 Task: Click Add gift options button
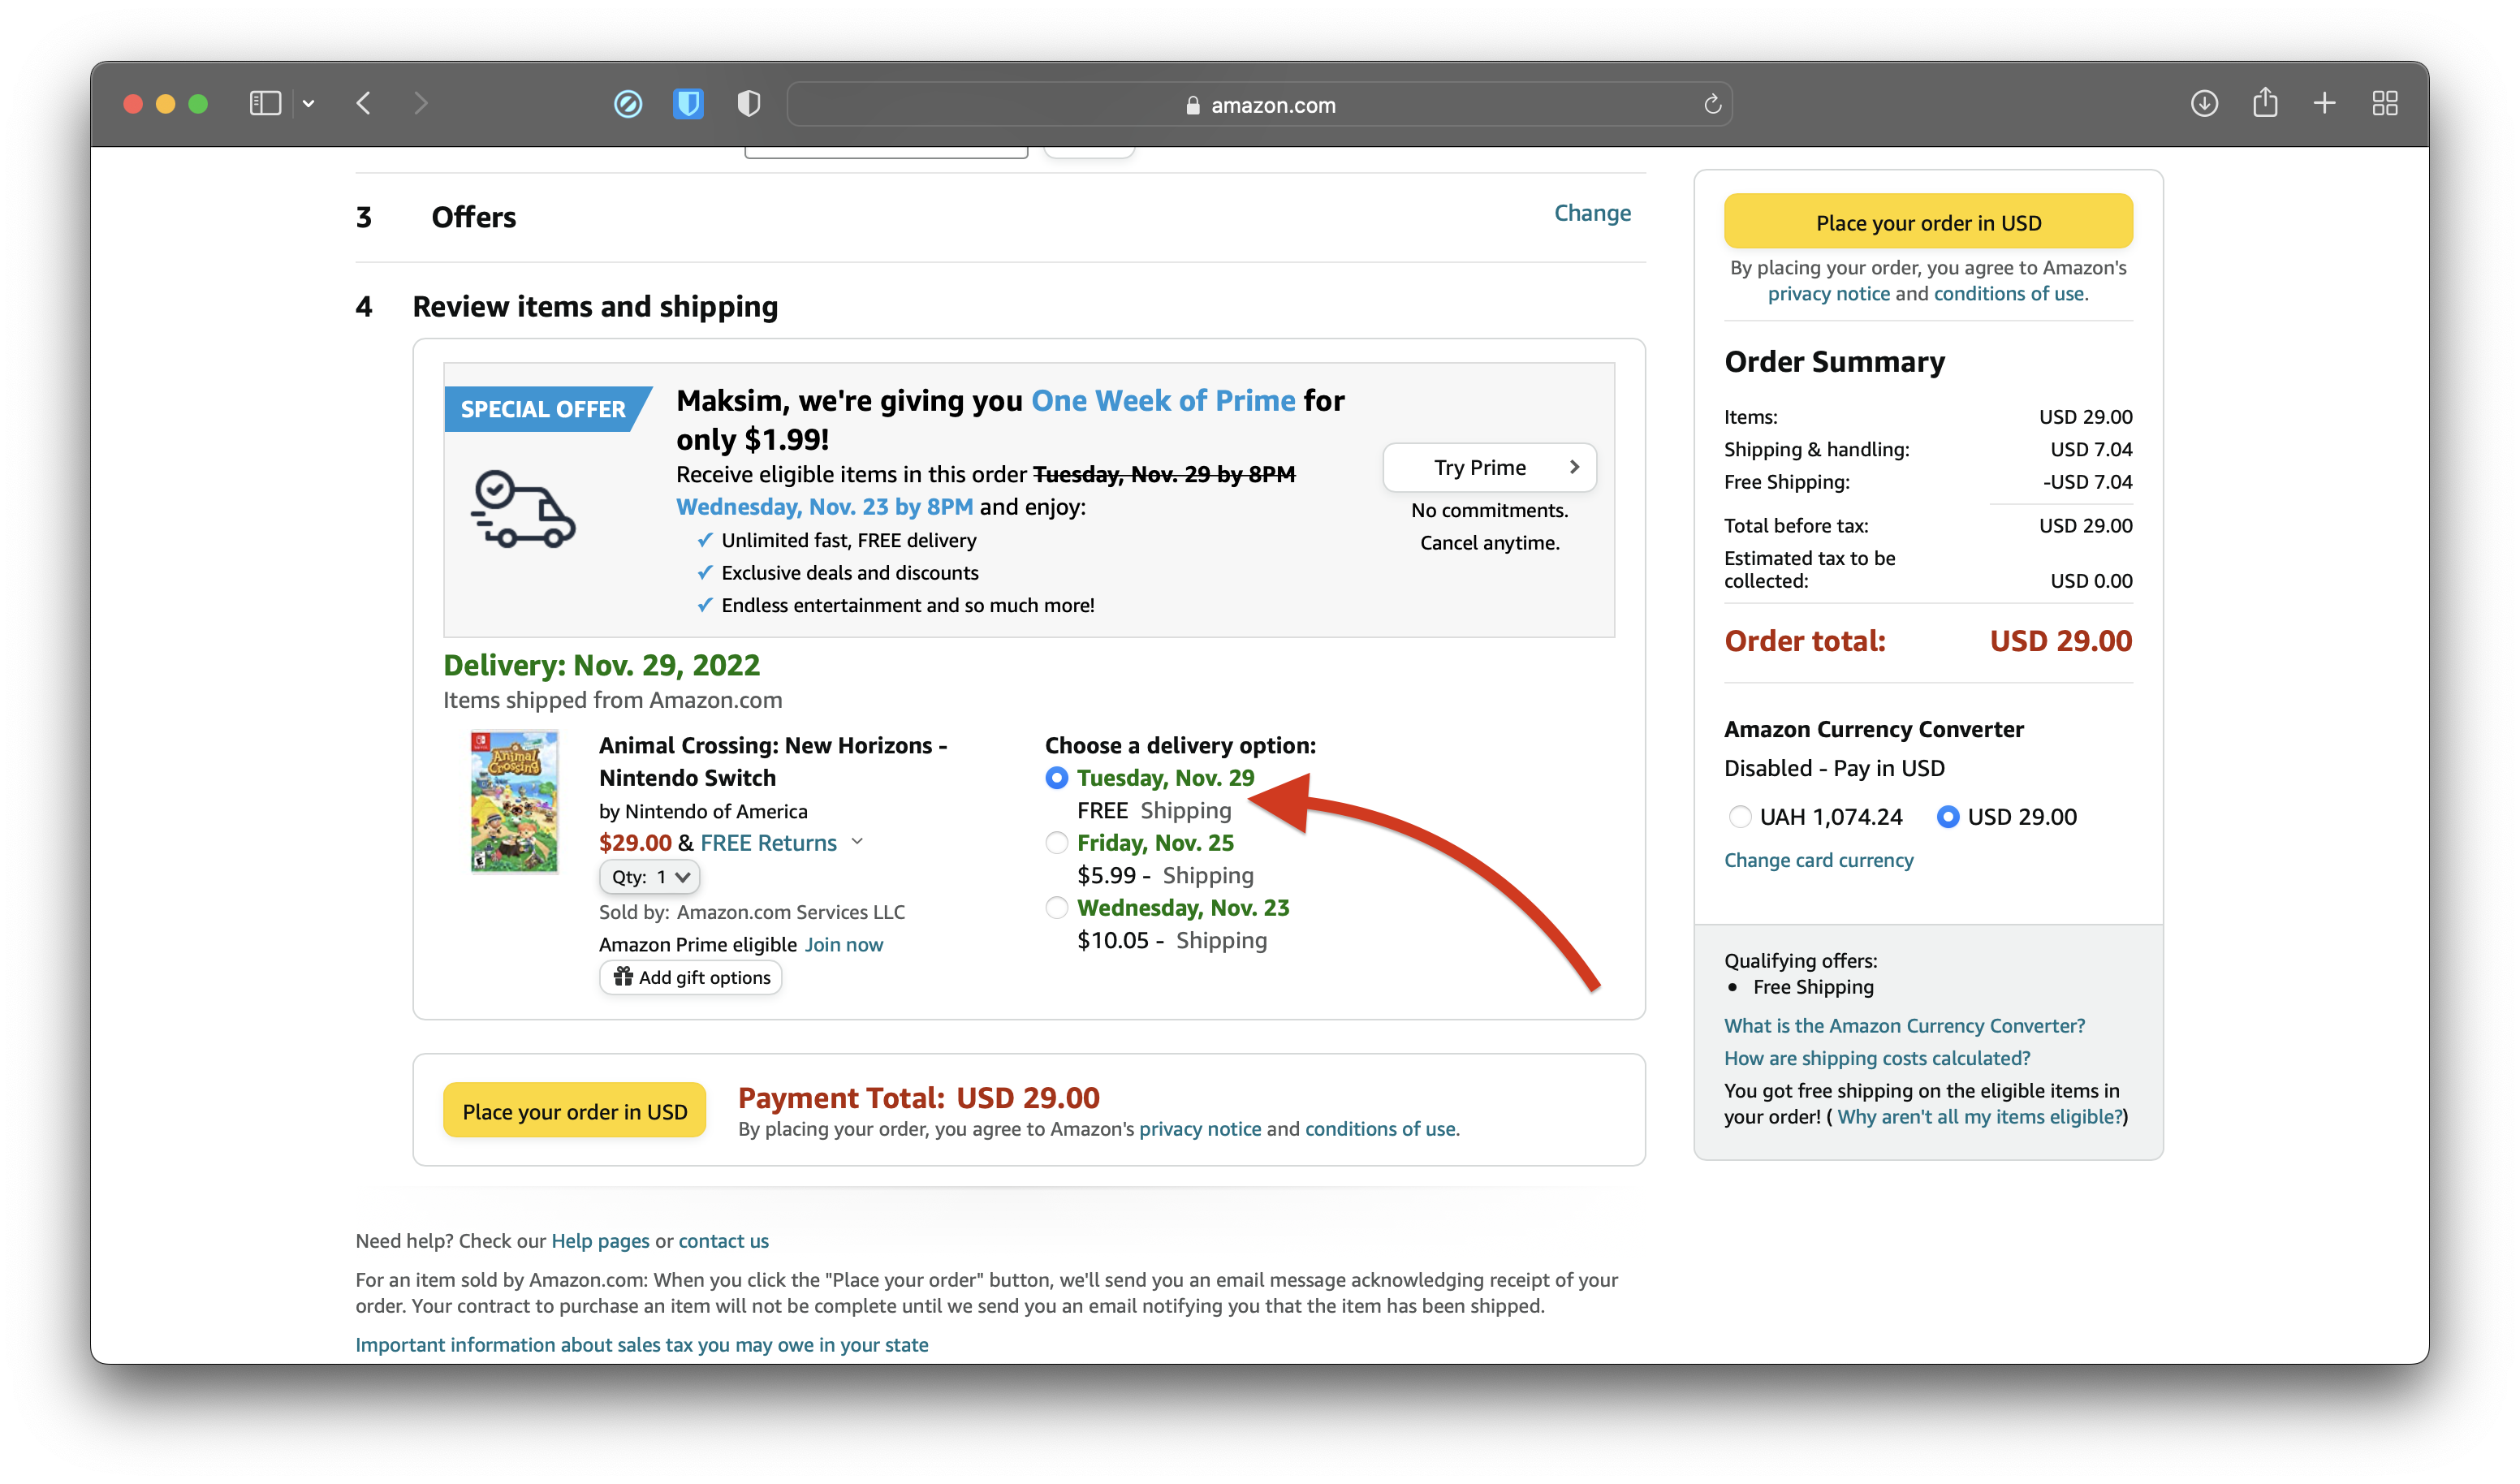click(691, 978)
